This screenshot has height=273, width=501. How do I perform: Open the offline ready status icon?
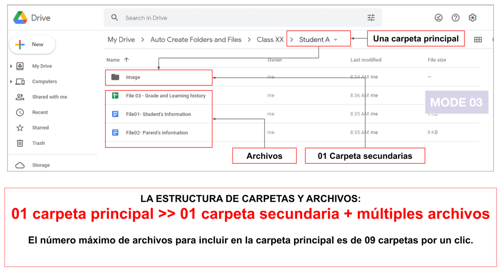click(x=438, y=18)
